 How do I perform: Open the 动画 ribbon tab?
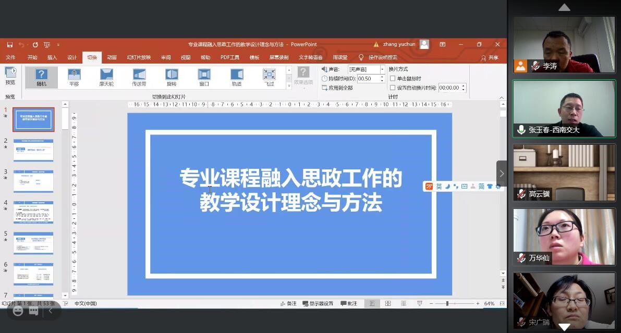click(112, 57)
